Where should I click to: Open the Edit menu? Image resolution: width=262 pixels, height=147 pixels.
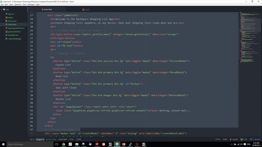click(x=6, y=4)
